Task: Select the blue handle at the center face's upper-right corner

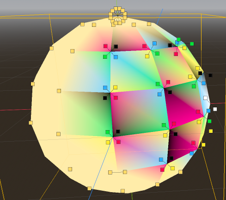Action: pyautogui.click(x=160, y=94)
